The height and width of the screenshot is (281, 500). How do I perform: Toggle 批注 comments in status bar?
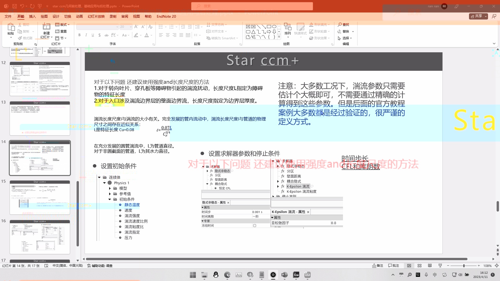(x=393, y=266)
